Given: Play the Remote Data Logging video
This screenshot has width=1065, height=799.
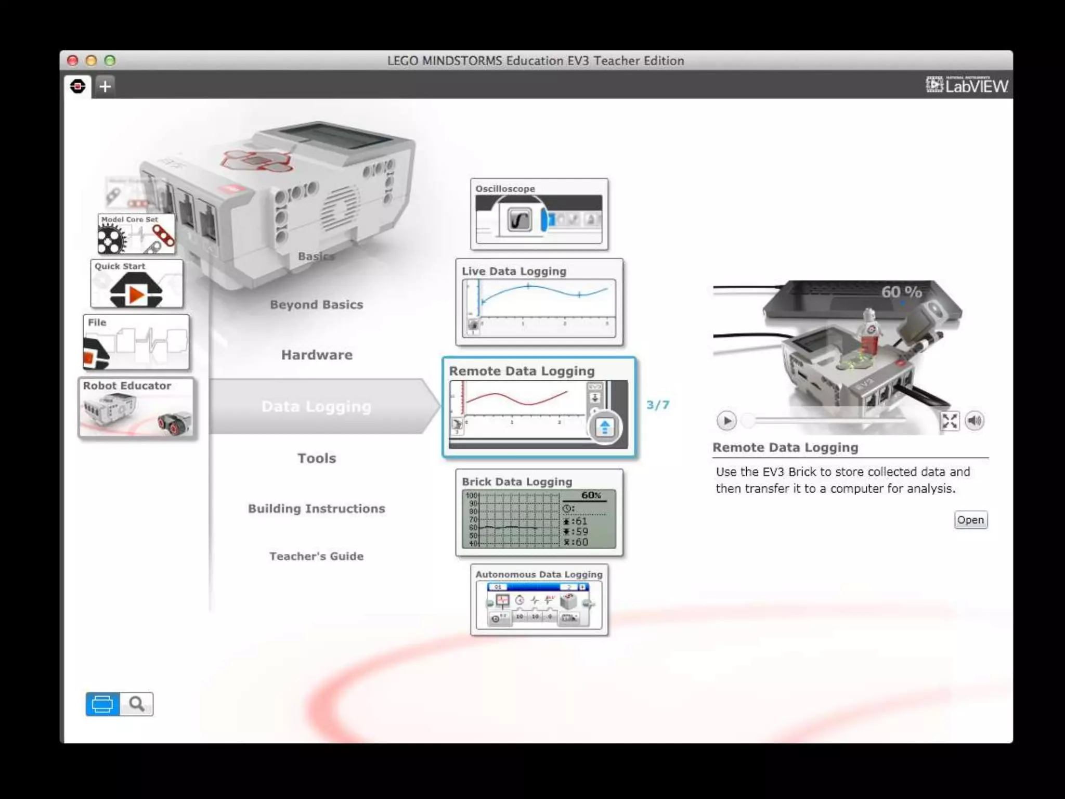Looking at the screenshot, I should click(726, 420).
